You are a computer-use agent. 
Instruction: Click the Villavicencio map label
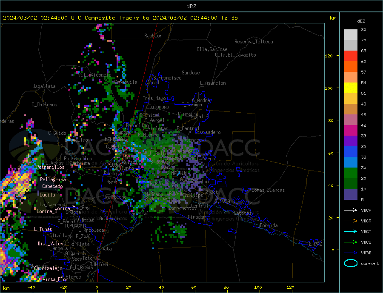click(94, 75)
